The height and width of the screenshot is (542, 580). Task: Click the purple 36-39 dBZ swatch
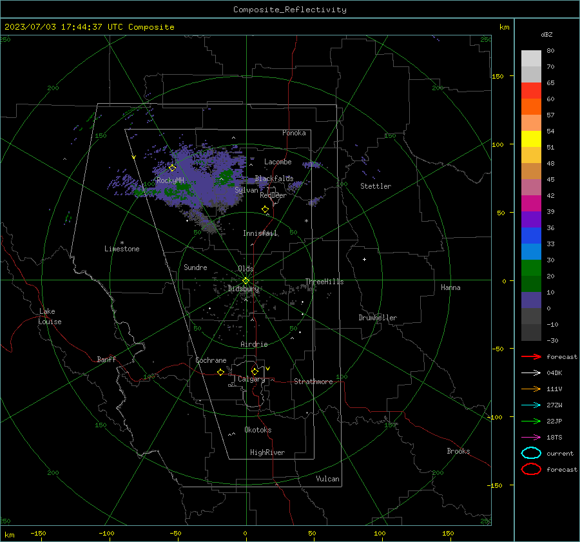coord(531,220)
